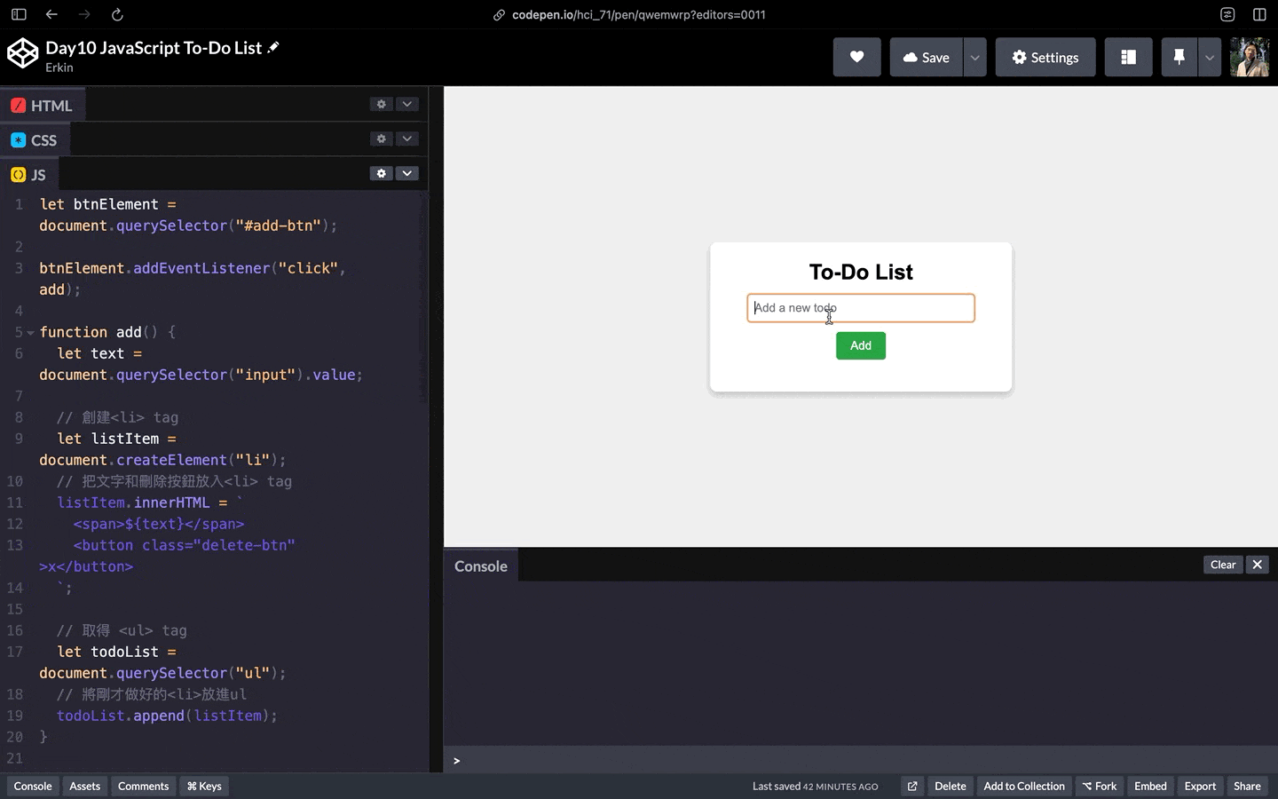The height and width of the screenshot is (799, 1278).
Task: Collapse code fold arrow at line 5
Action: click(x=30, y=333)
